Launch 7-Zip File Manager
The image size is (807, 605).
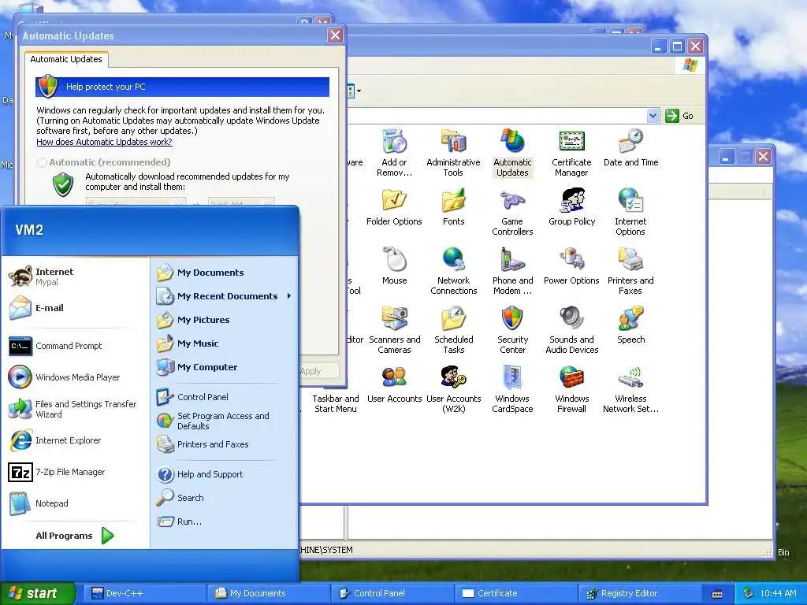pyautogui.click(x=75, y=473)
